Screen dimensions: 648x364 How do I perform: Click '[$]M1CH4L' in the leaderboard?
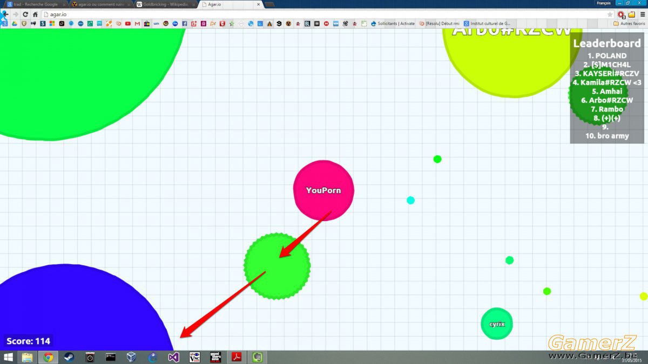[x=607, y=65]
